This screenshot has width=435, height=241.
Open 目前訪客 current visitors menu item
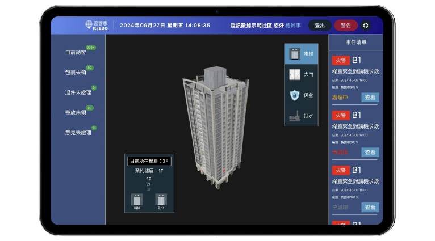pos(76,53)
